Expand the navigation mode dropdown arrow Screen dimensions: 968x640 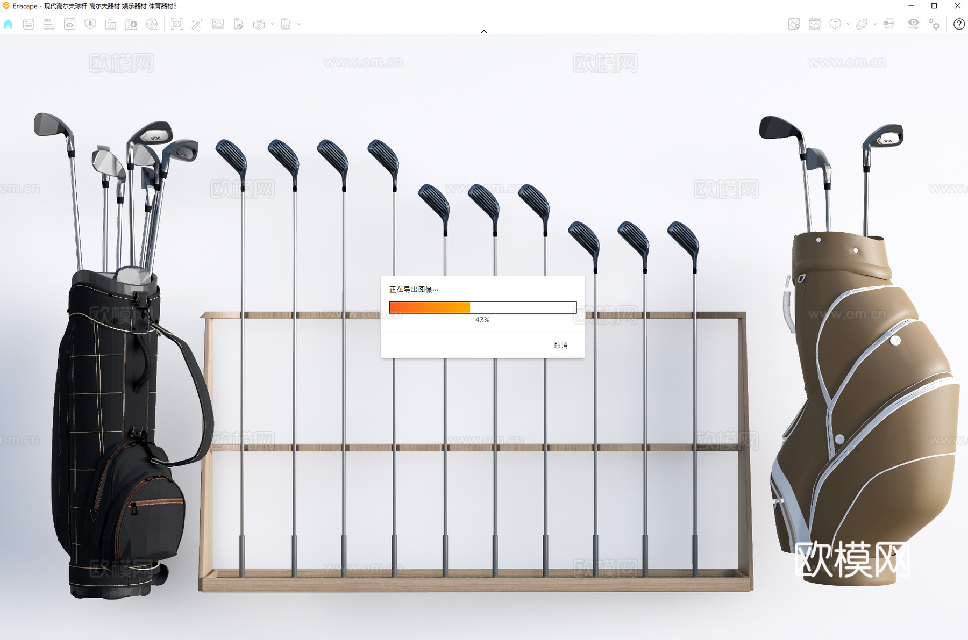tap(875, 24)
